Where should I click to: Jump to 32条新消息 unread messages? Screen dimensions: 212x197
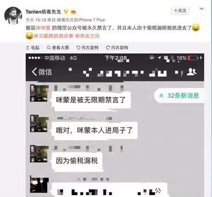tap(179, 96)
